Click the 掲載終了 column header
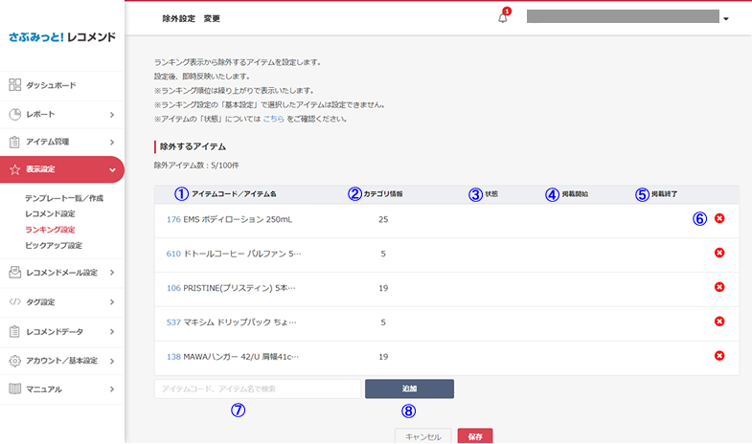This screenshot has height=444, width=752. pyautogui.click(x=664, y=194)
